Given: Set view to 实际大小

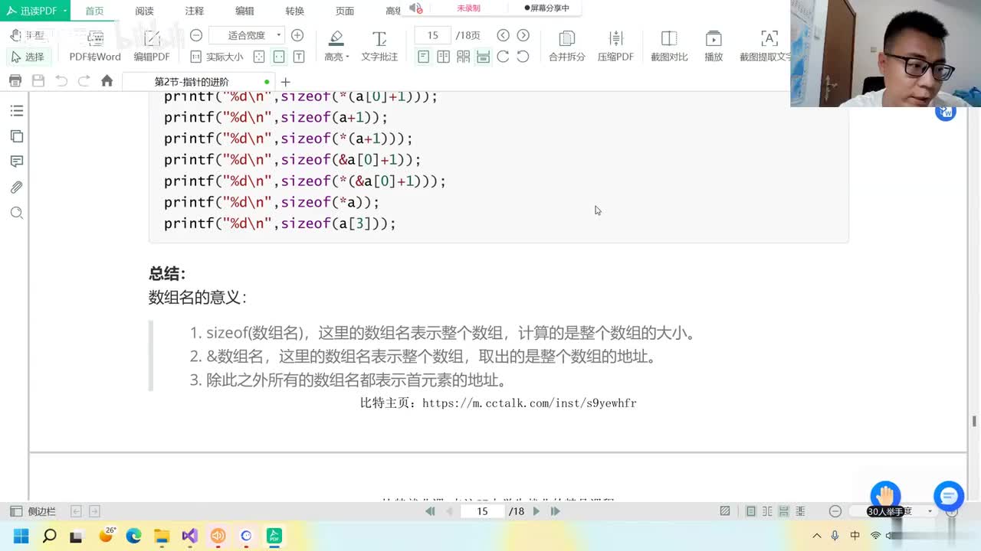Looking at the screenshot, I should coord(217,57).
